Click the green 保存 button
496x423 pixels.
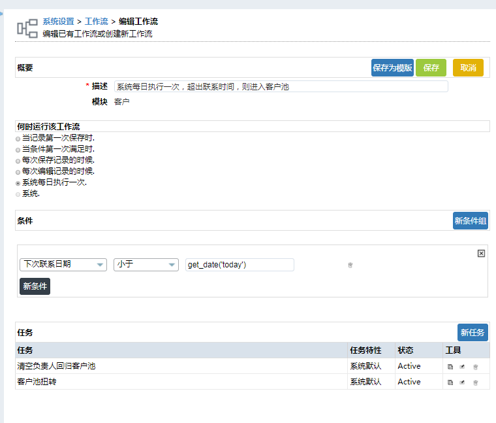point(431,67)
